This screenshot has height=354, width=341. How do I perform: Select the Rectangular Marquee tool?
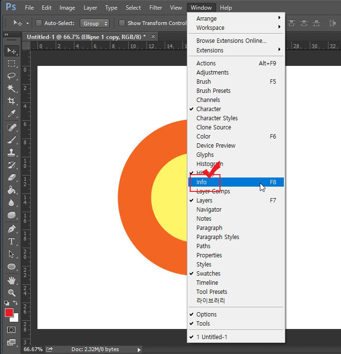[x=12, y=63]
